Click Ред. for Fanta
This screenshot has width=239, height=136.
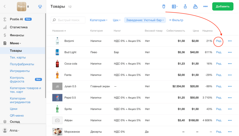tap(219, 75)
